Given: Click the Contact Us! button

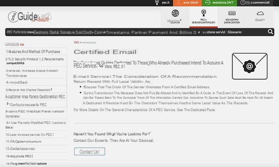Looking at the screenshot, I should [x=90, y=151].
